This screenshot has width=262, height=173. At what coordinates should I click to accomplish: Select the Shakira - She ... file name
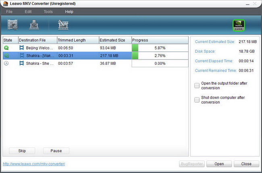40,64
